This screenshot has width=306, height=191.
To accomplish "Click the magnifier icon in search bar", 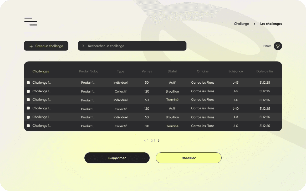I will pos(83,46).
